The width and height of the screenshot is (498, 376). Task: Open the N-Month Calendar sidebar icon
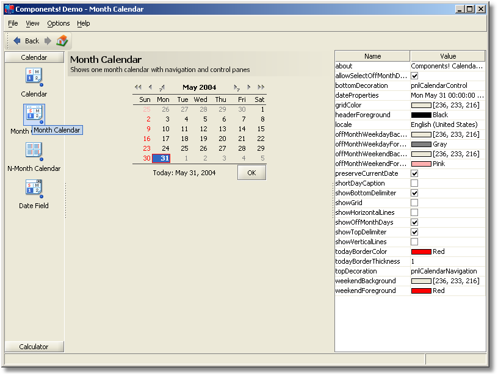[34, 151]
